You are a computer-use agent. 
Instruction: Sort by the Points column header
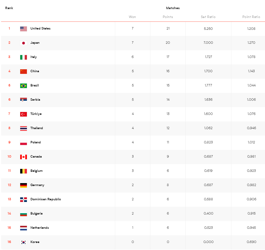click(x=168, y=17)
